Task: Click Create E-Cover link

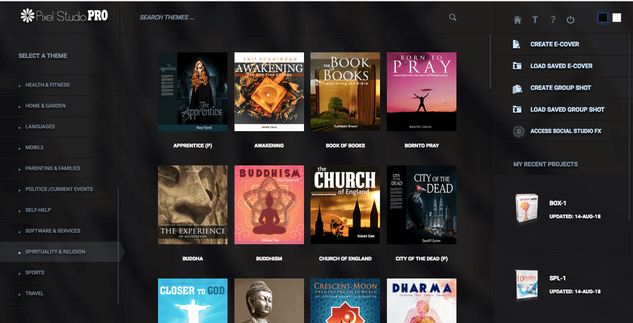Action: point(555,44)
